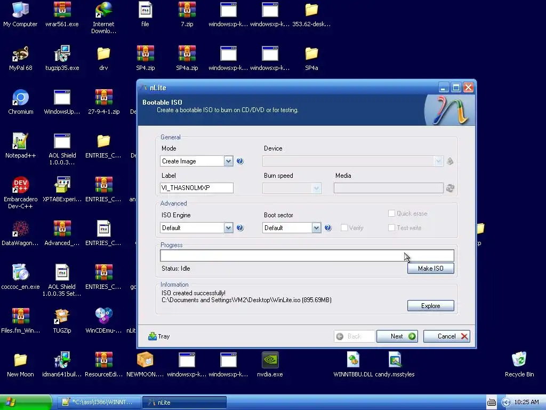546x410 pixels.
Task: Click the Back button
Action: click(354, 336)
